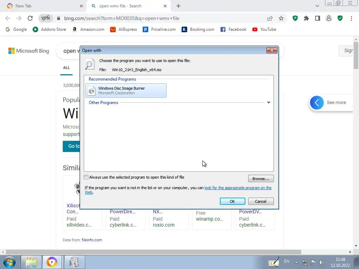Screen dimensions: 359x269
Task: Close the 'open wmv file' search tab
Action: pos(165,6)
